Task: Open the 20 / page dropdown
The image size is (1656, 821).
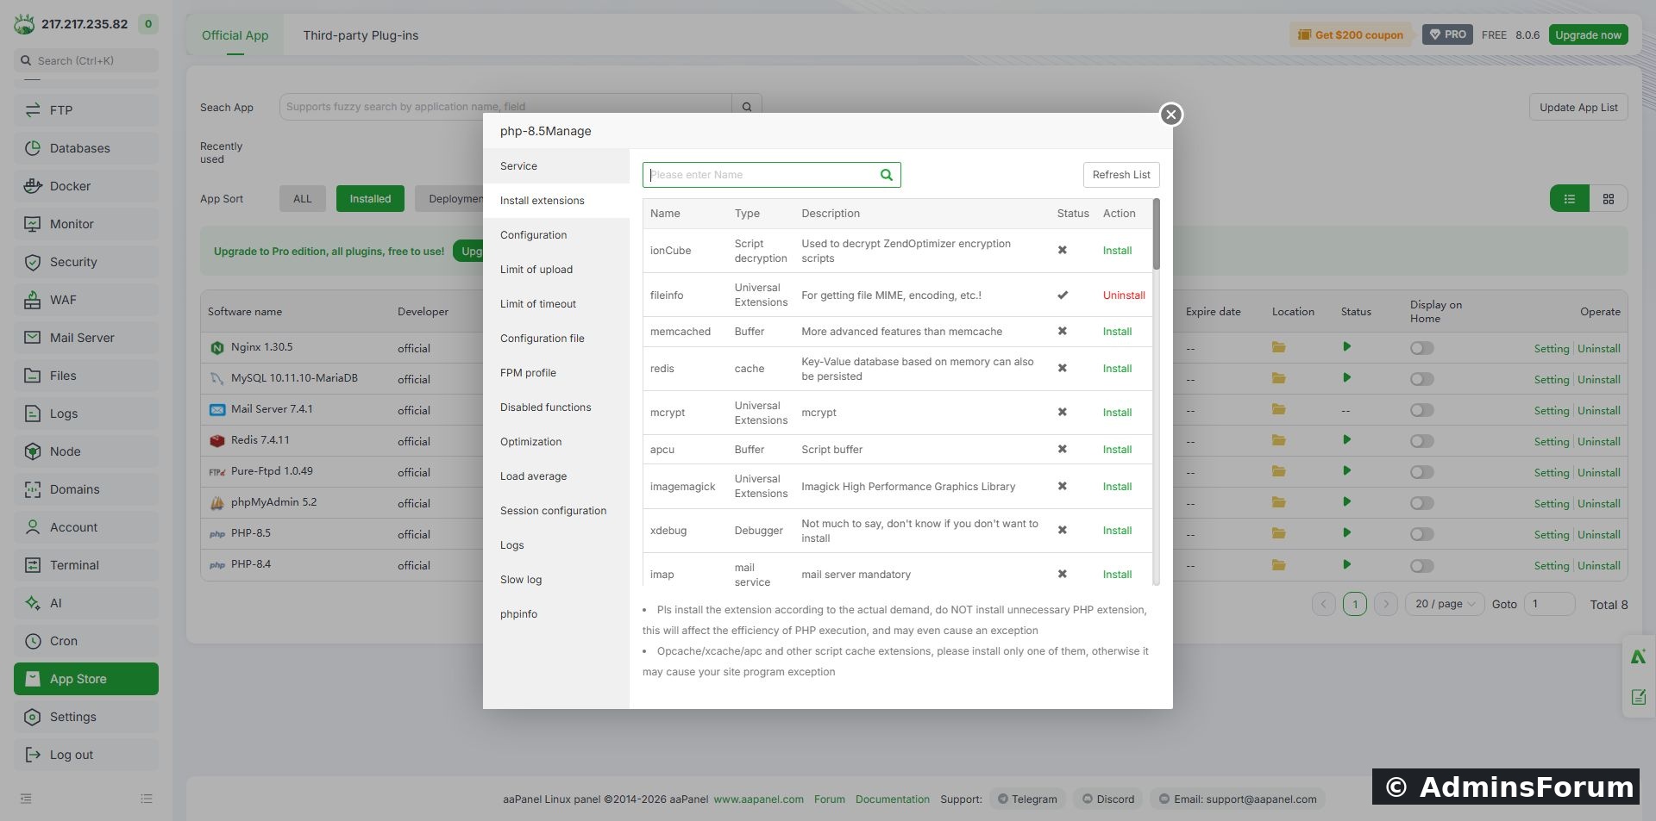Action: 1445,604
